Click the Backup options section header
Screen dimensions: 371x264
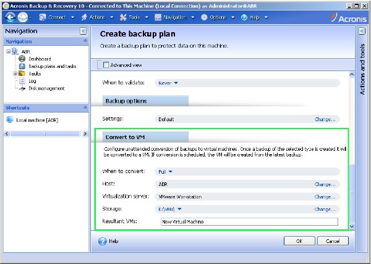point(145,101)
